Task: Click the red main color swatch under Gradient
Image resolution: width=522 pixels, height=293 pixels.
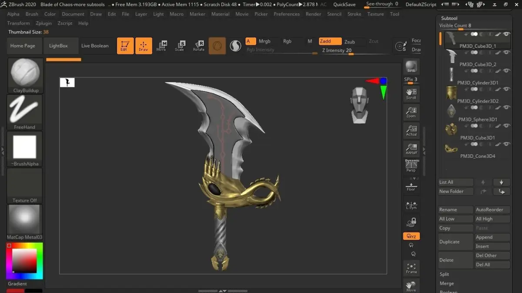Action: pyautogui.click(x=15, y=290)
